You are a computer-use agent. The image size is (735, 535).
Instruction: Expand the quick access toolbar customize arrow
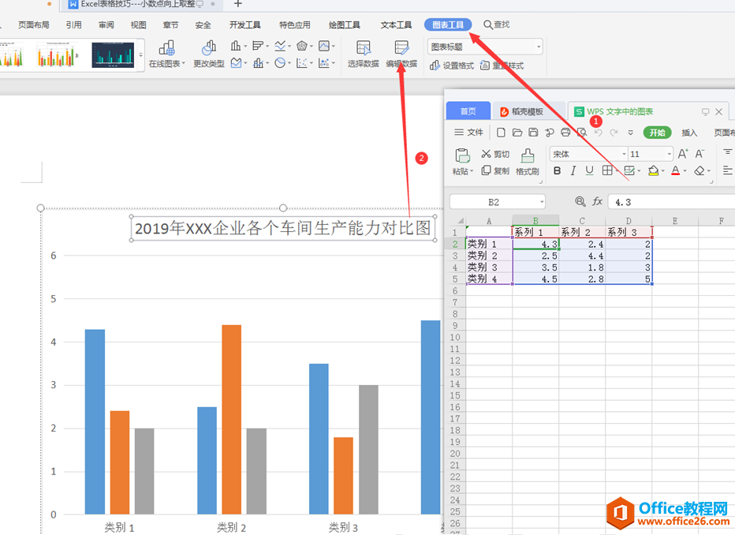(x=630, y=133)
